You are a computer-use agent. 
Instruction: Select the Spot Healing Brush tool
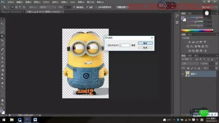pos(2,49)
